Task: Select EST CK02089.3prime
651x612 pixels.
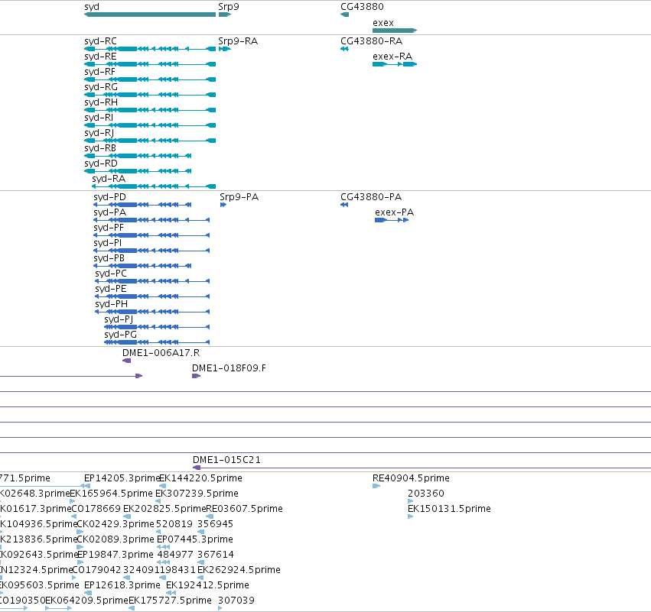Action: click(80, 547)
